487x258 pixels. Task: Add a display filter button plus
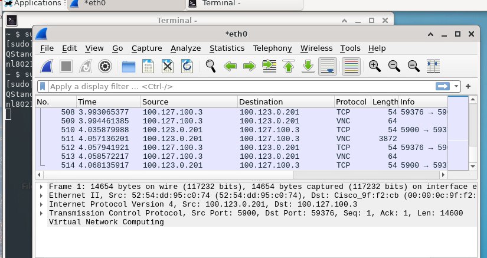click(x=468, y=86)
